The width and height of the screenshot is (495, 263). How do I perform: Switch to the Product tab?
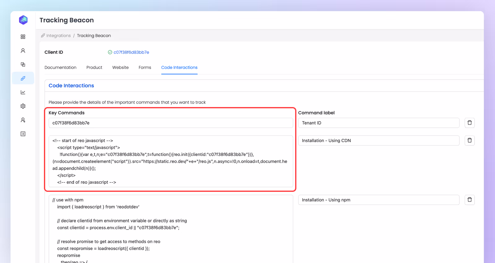[x=94, y=67]
